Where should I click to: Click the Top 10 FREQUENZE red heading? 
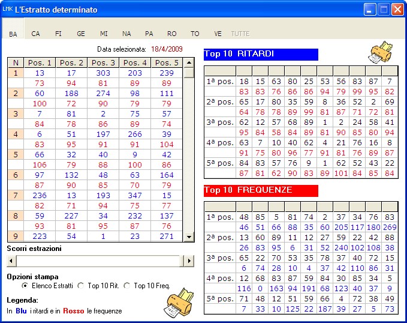(x=261, y=191)
